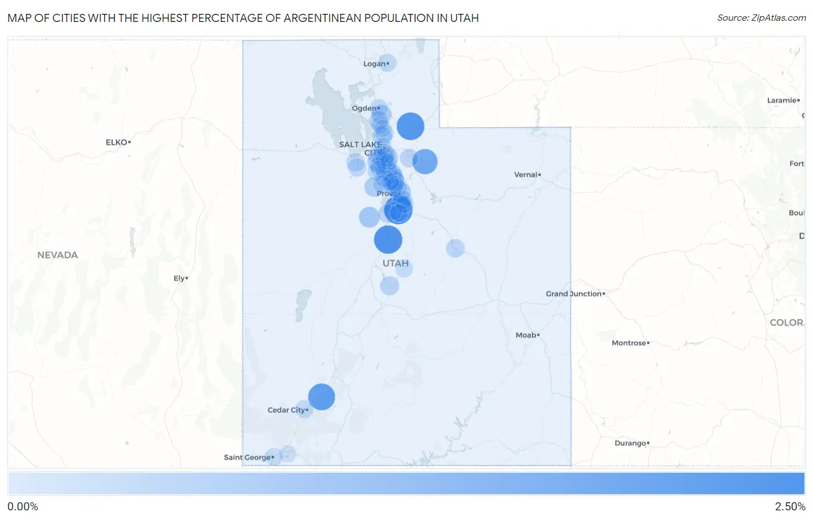Click the NEVADA state label
The image size is (813, 519).
click(x=57, y=255)
